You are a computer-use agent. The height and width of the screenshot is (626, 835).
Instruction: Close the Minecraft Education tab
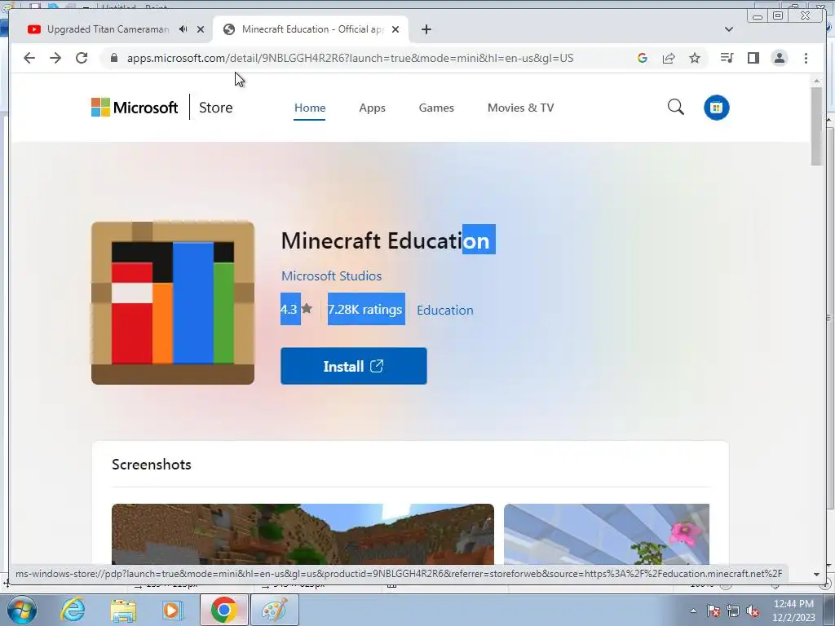[x=395, y=29]
